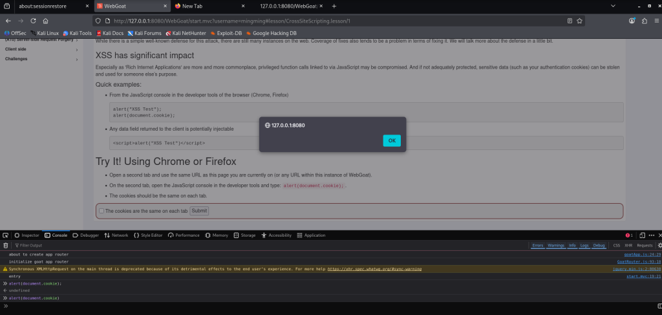Switch to the New Tab browser tab

pyautogui.click(x=209, y=6)
